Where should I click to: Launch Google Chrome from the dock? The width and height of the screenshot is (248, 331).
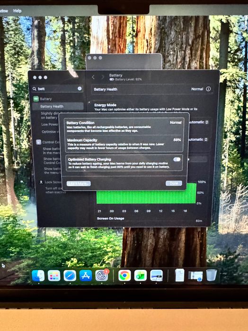click(x=124, y=276)
